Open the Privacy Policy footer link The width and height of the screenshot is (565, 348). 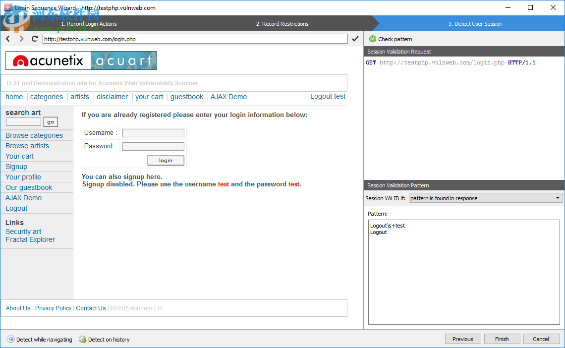point(54,308)
